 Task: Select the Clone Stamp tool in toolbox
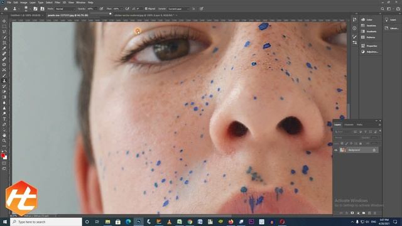[x=4, y=81]
